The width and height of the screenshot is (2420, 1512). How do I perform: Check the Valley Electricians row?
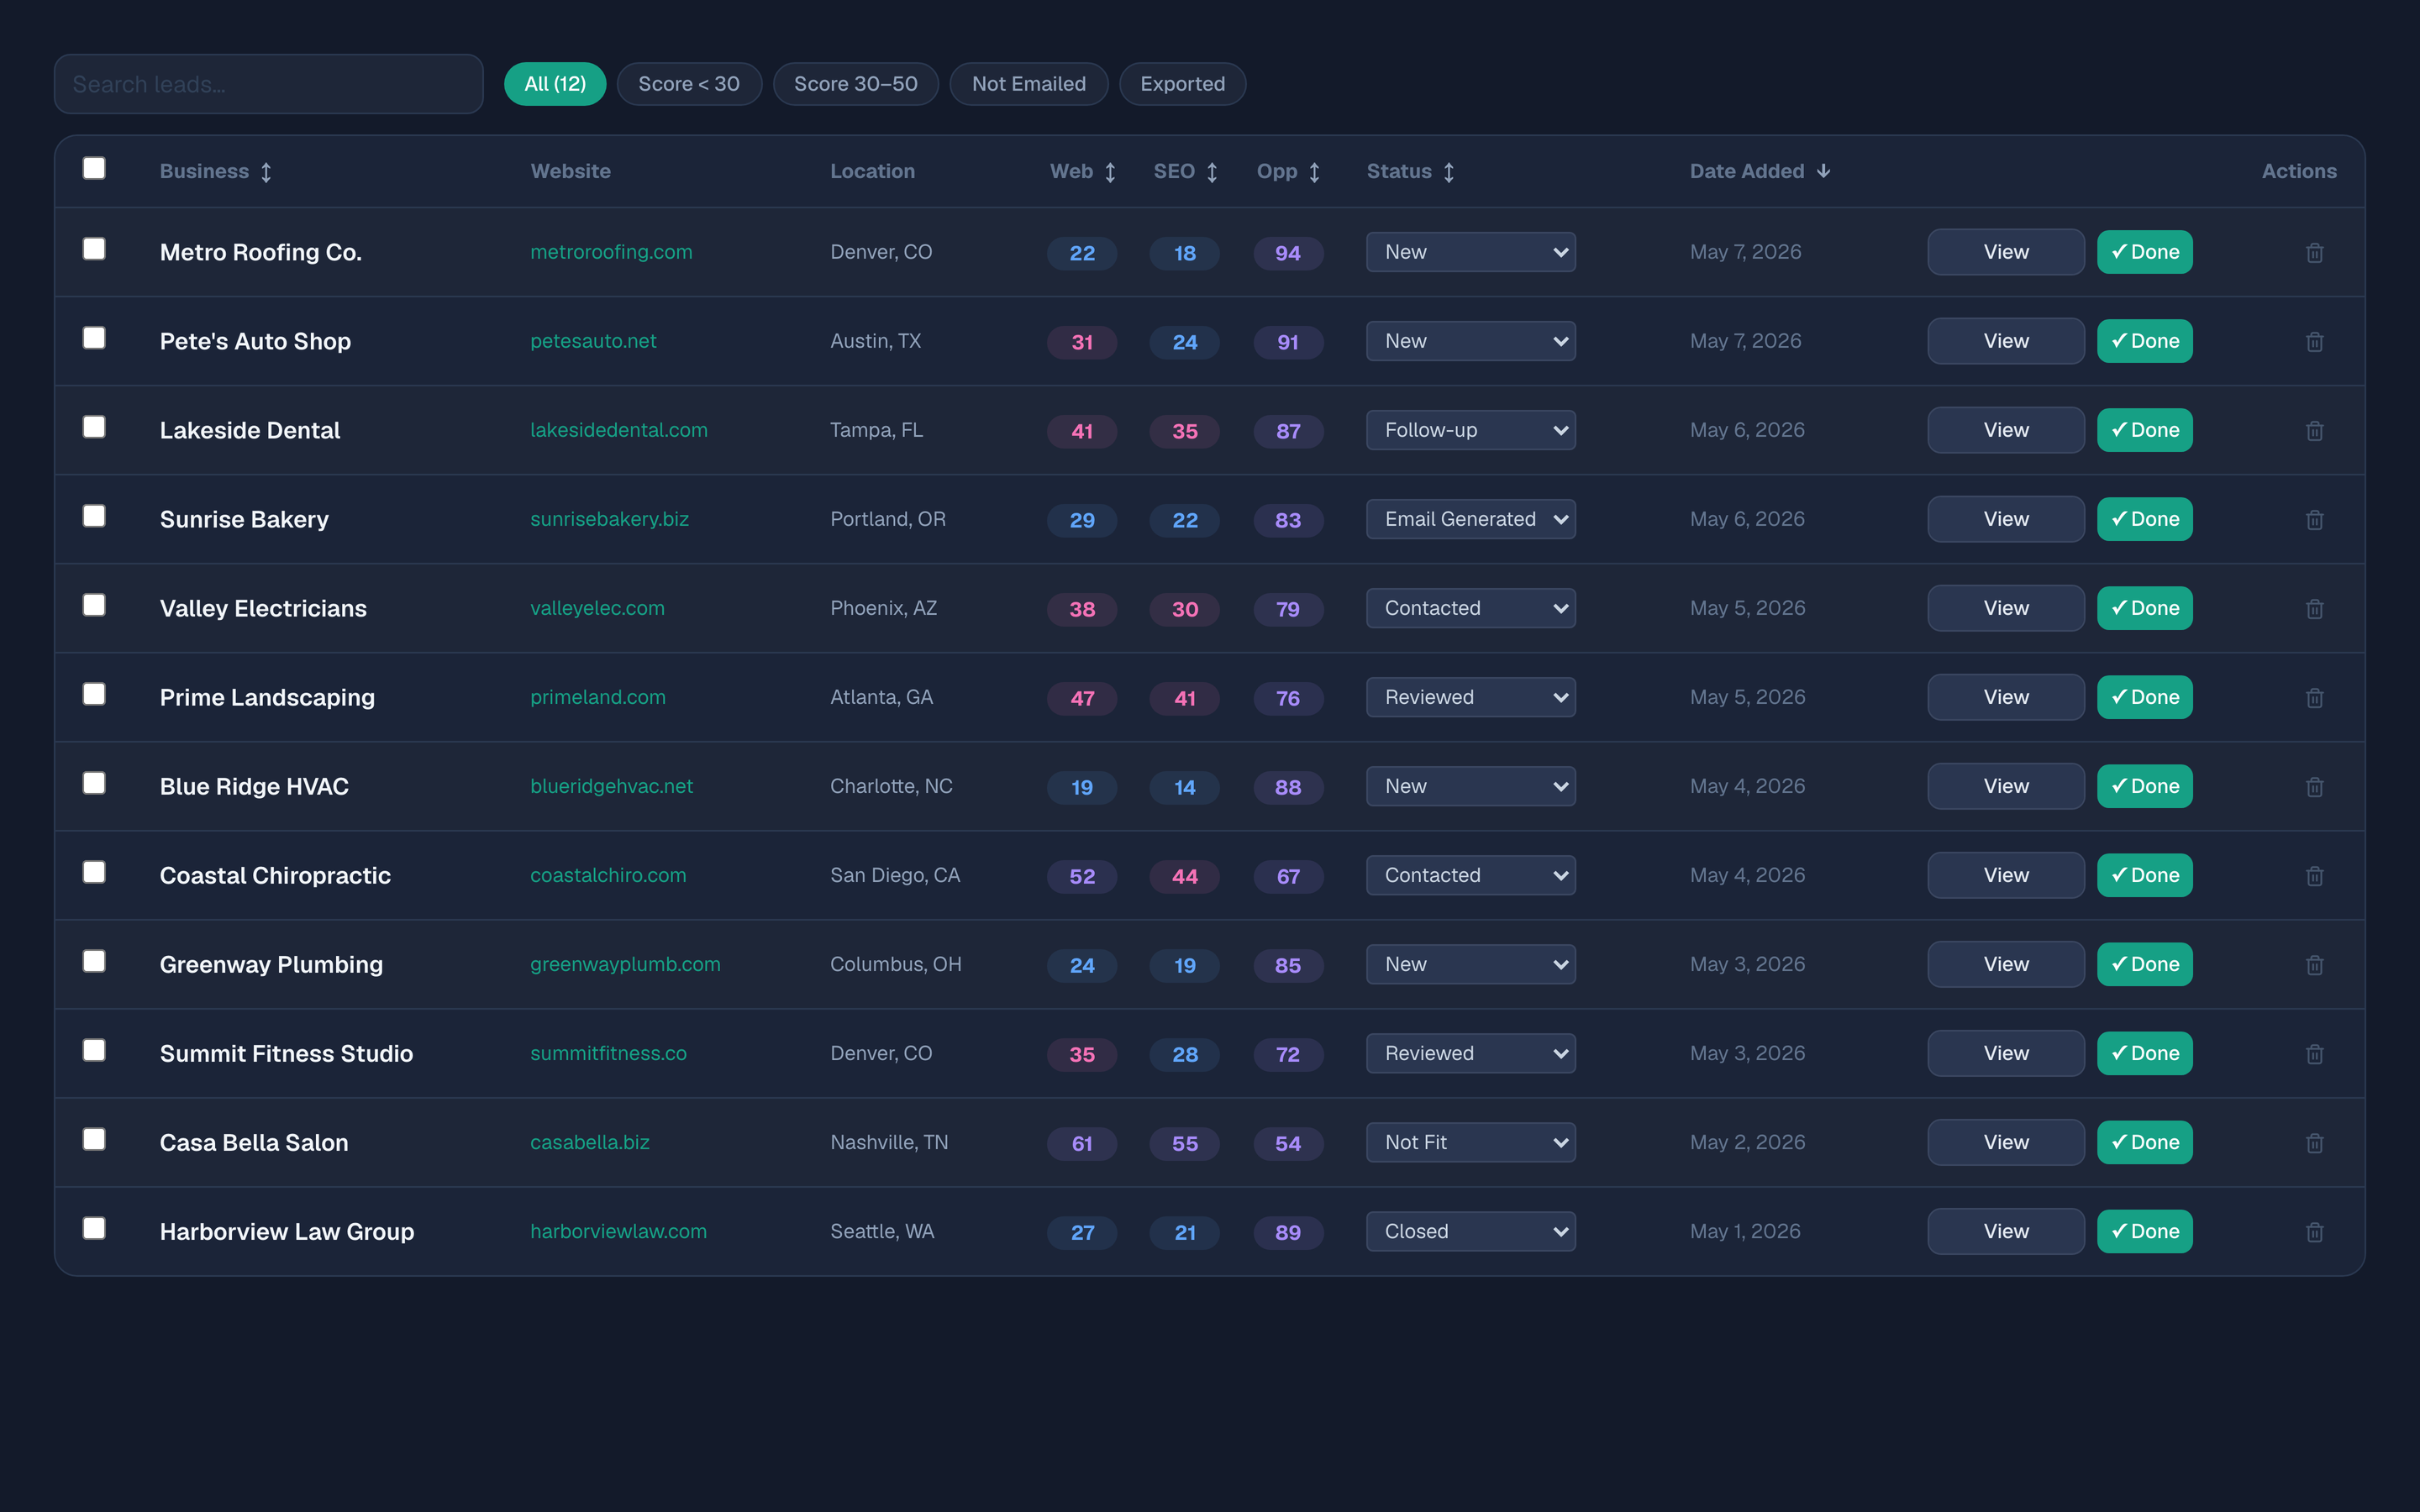[x=94, y=605]
